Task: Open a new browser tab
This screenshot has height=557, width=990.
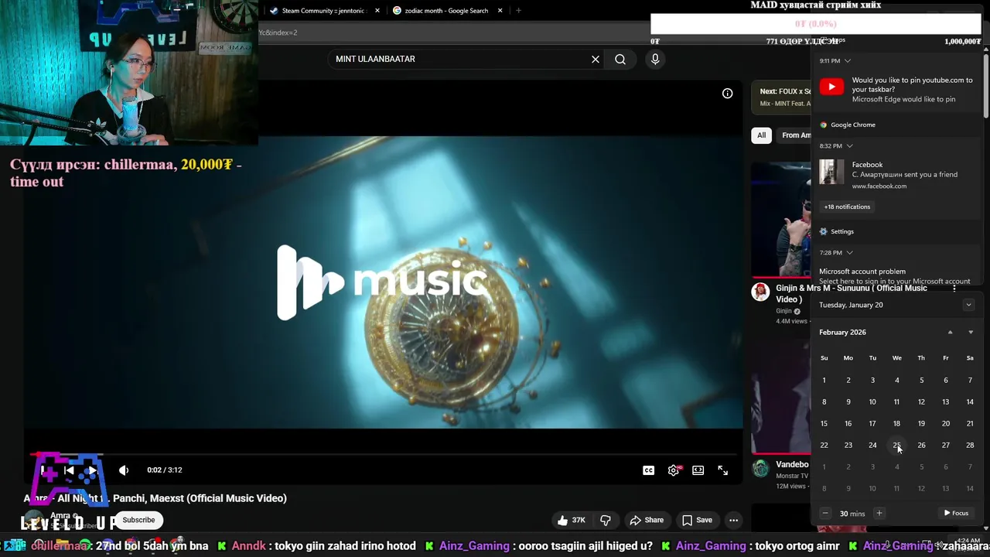Action: click(518, 11)
